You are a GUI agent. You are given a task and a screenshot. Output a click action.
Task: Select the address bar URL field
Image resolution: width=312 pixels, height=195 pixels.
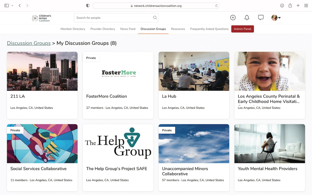156,6
